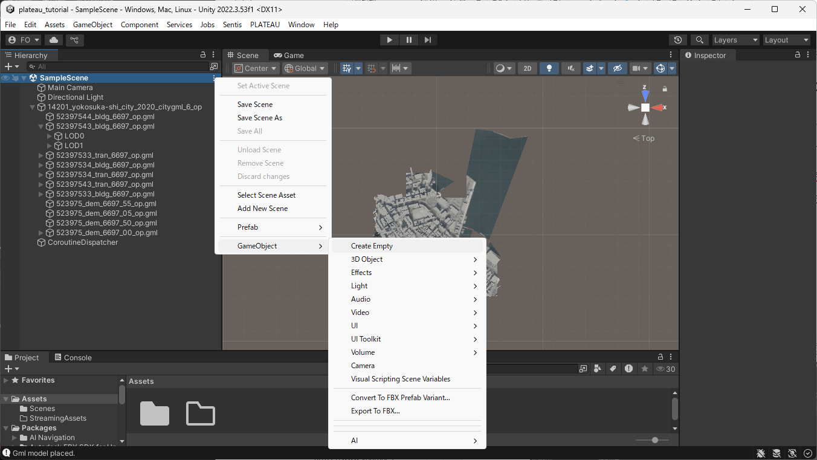Toggle the Project panel lock icon

point(660,357)
